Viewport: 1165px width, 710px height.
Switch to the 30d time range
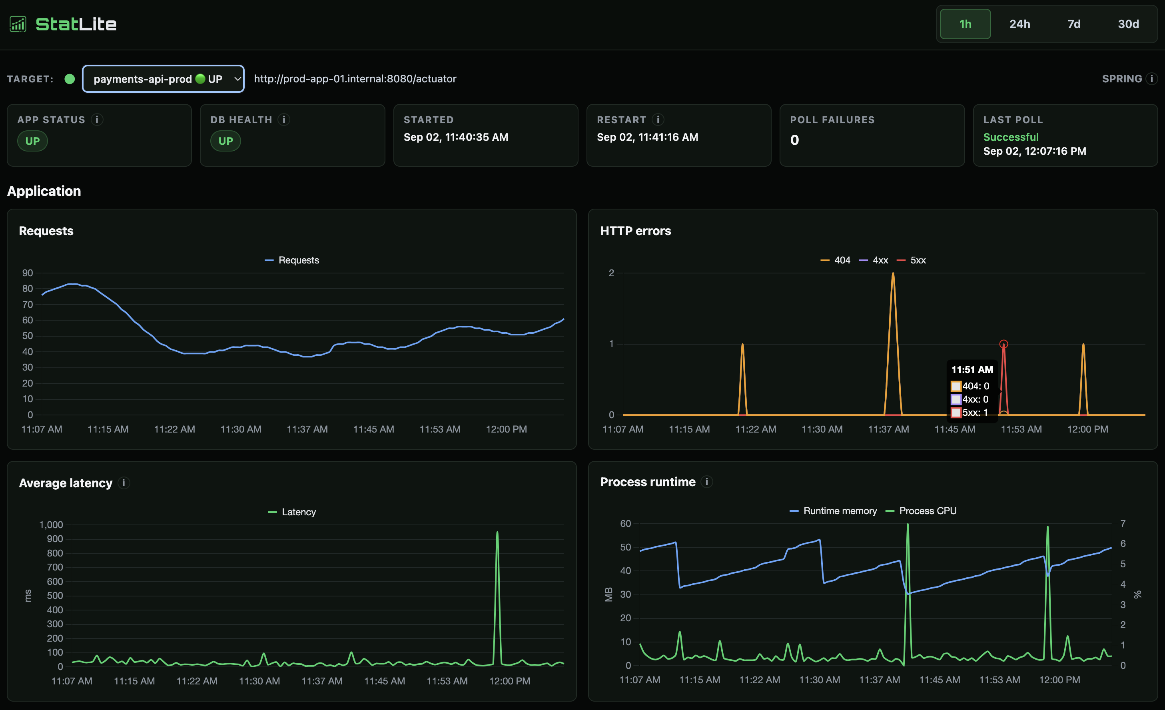[x=1128, y=24]
